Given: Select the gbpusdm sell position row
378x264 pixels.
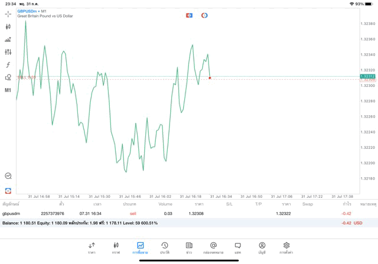Looking at the screenshot, I should point(177,213).
